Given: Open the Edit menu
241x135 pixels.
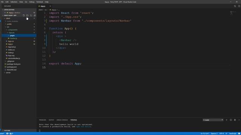Looking at the screenshot, I should coord(7,2).
